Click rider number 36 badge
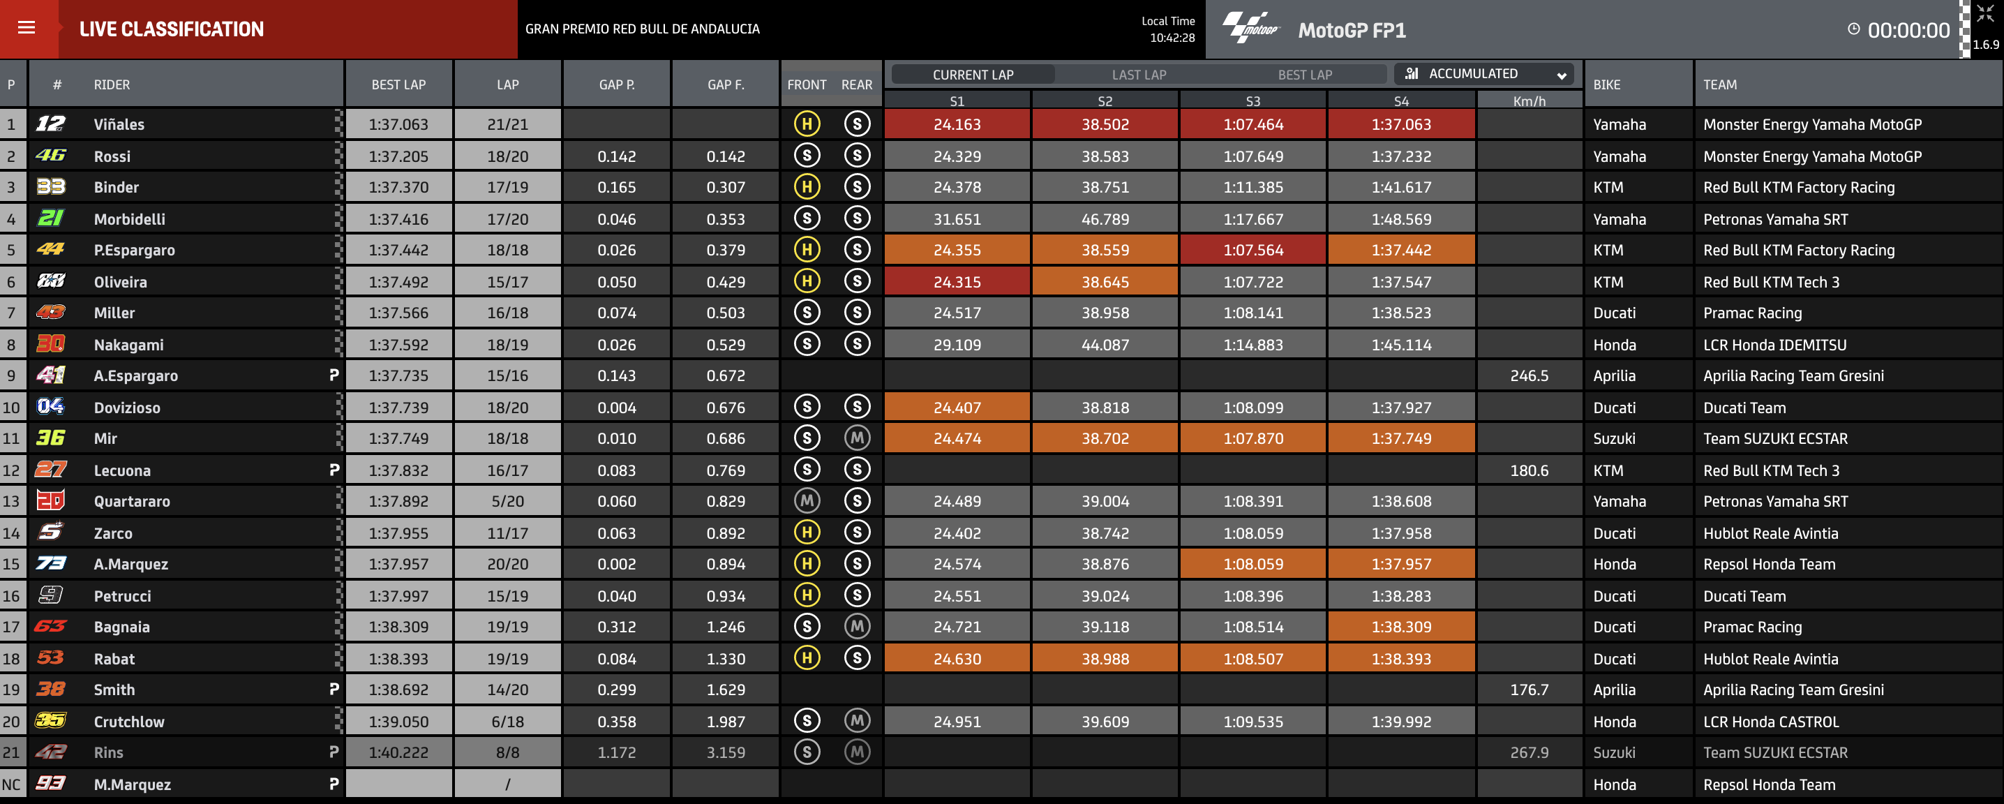This screenshot has height=804, width=2004. [50, 438]
